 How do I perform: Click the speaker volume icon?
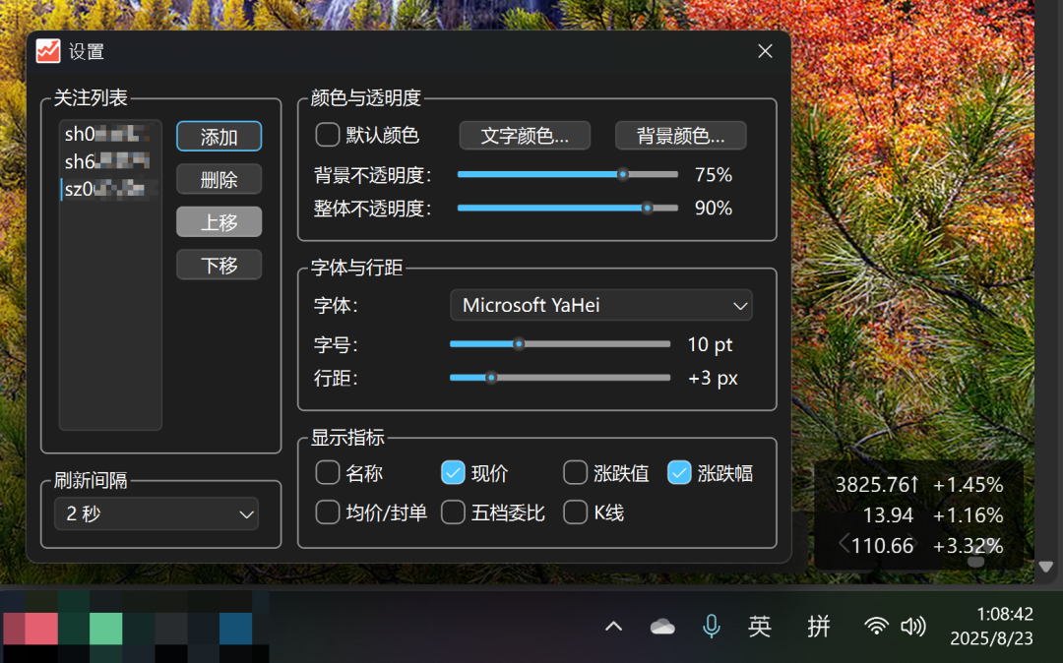tap(913, 627)
